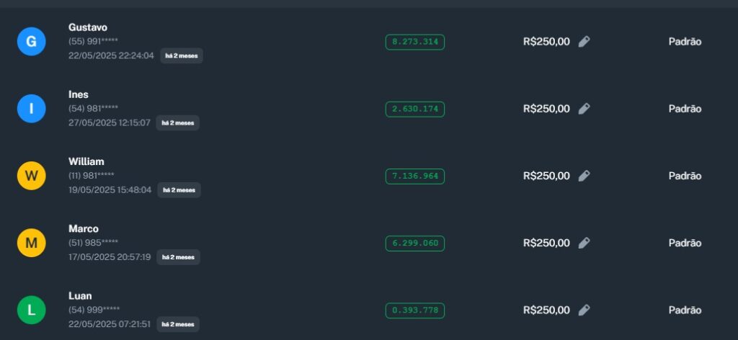
Task: Click the pencil edit icon for Gustavo
Action: (584, 42)
